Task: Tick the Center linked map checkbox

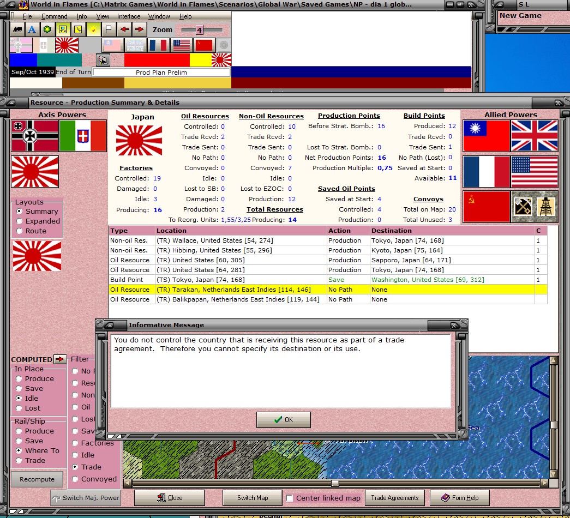Action: click(289, 498)
